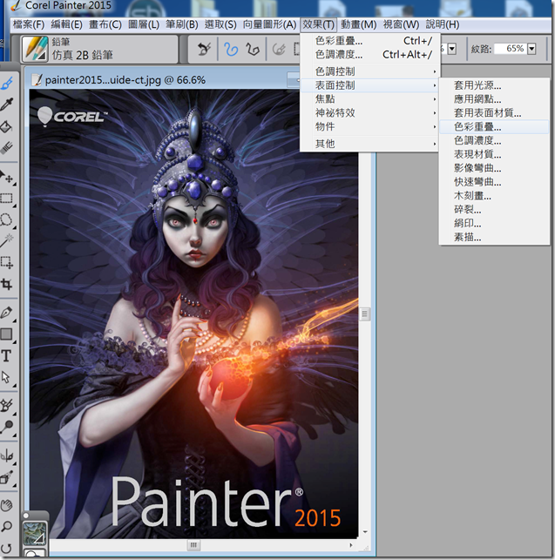Choose 套用光源... in the submenu
Screen dimensions: 555x560
click(494, 85)
